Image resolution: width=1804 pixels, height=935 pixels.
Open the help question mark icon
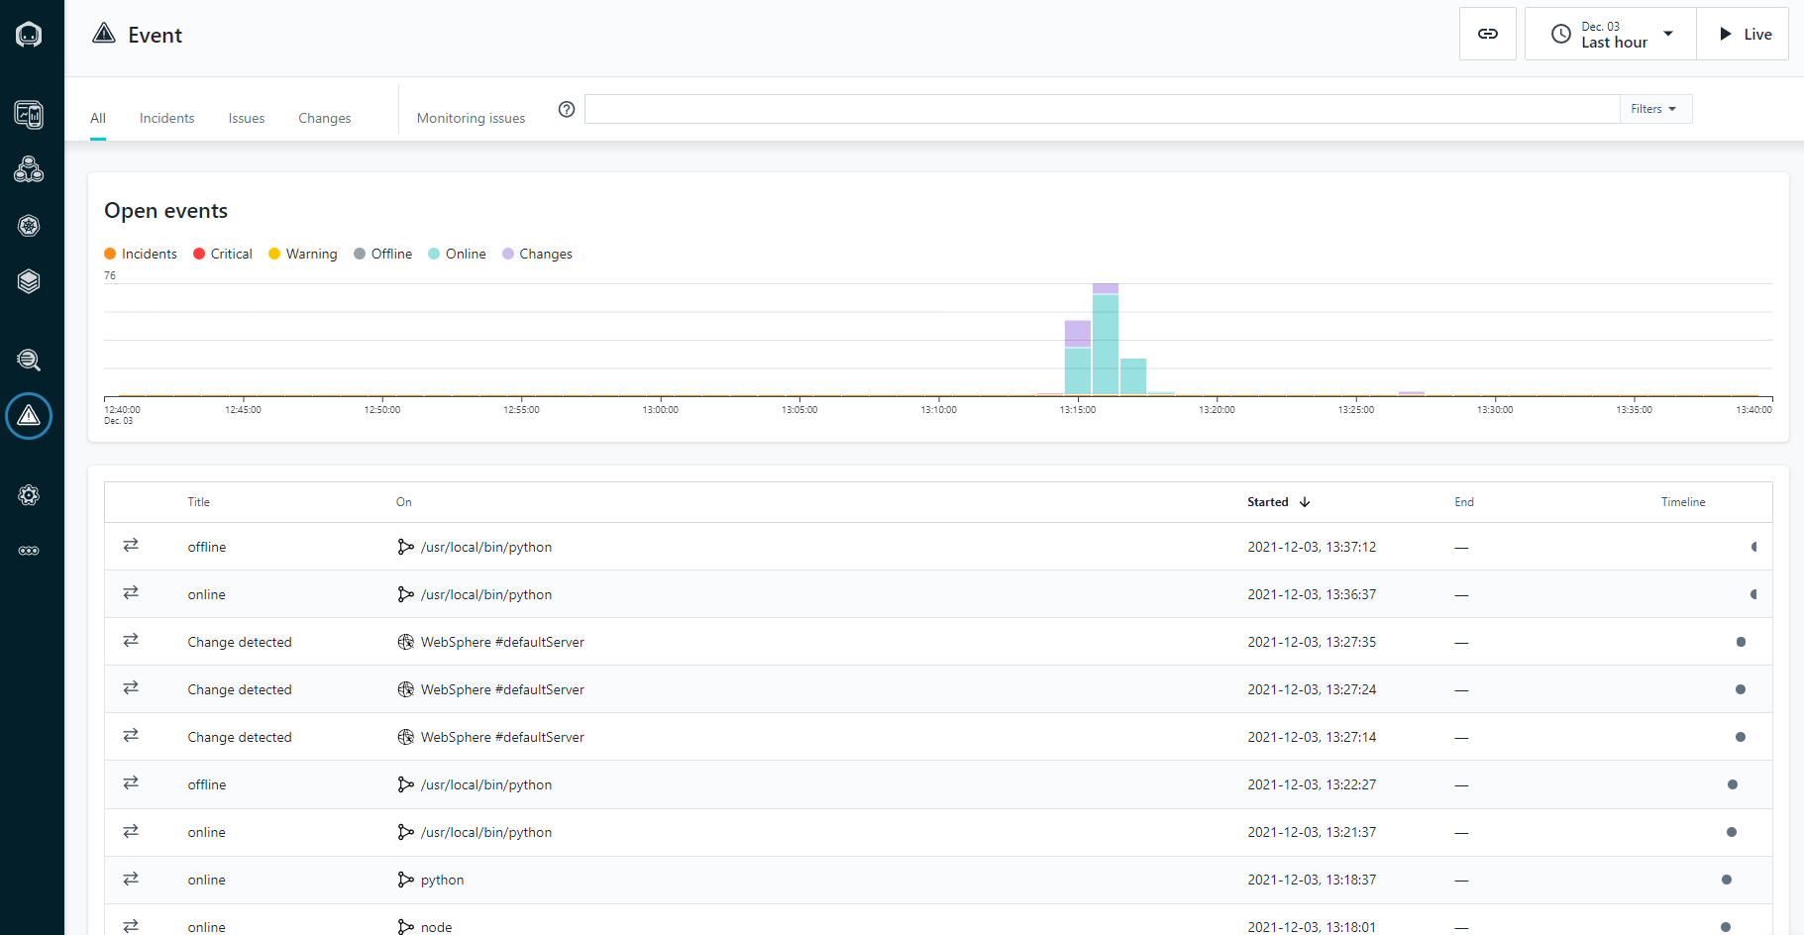pos(567,110)
